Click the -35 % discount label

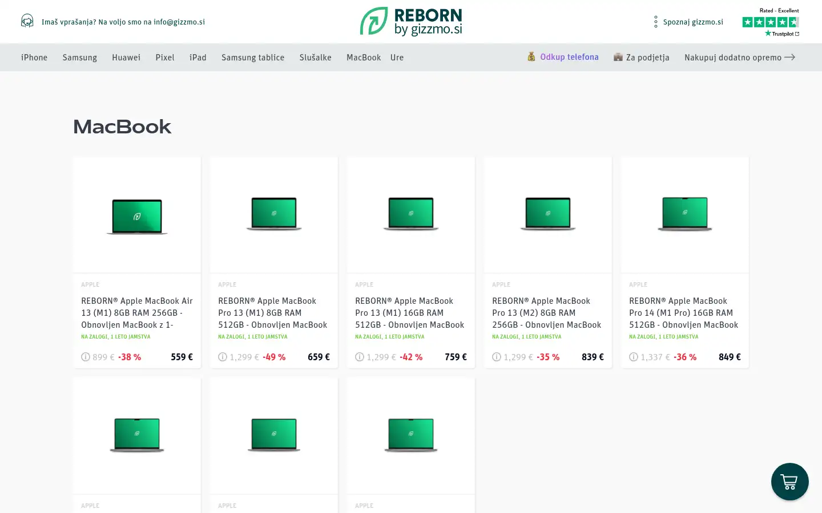click(548, 357)
